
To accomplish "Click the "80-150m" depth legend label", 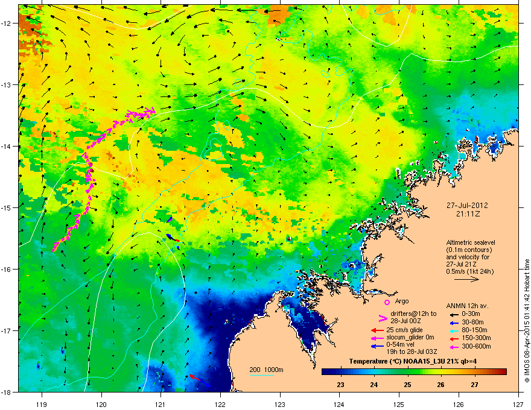I will [474, 330].
